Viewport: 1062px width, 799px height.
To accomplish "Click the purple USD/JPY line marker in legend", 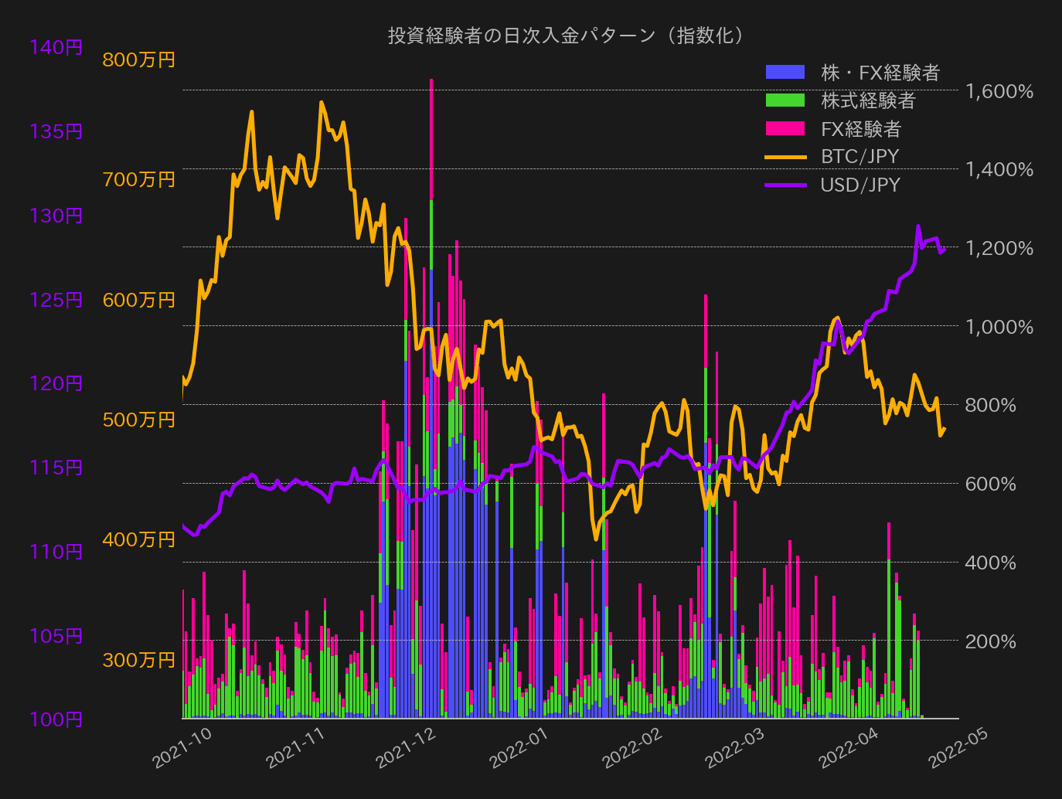I will 785,185.
